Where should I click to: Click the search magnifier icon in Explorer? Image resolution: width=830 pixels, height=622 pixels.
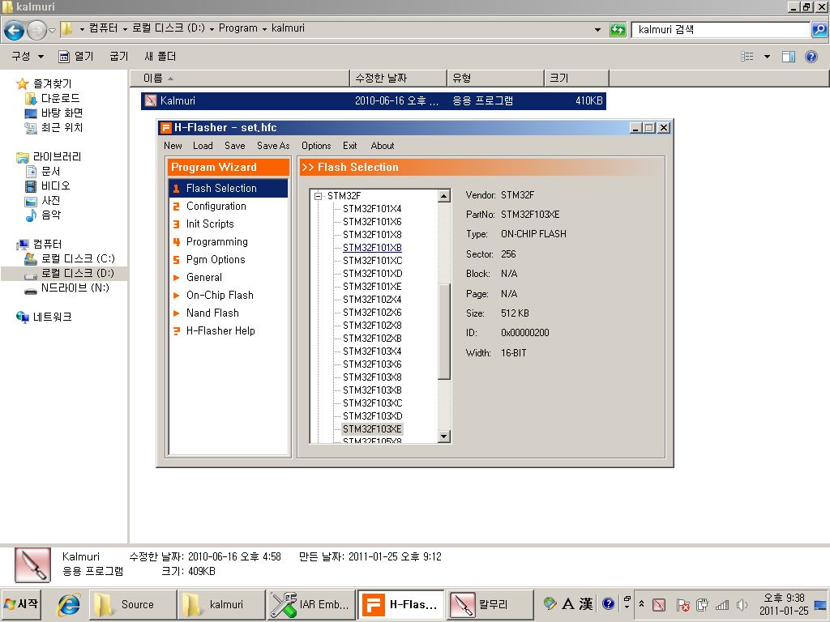click(x=819, y=30)
